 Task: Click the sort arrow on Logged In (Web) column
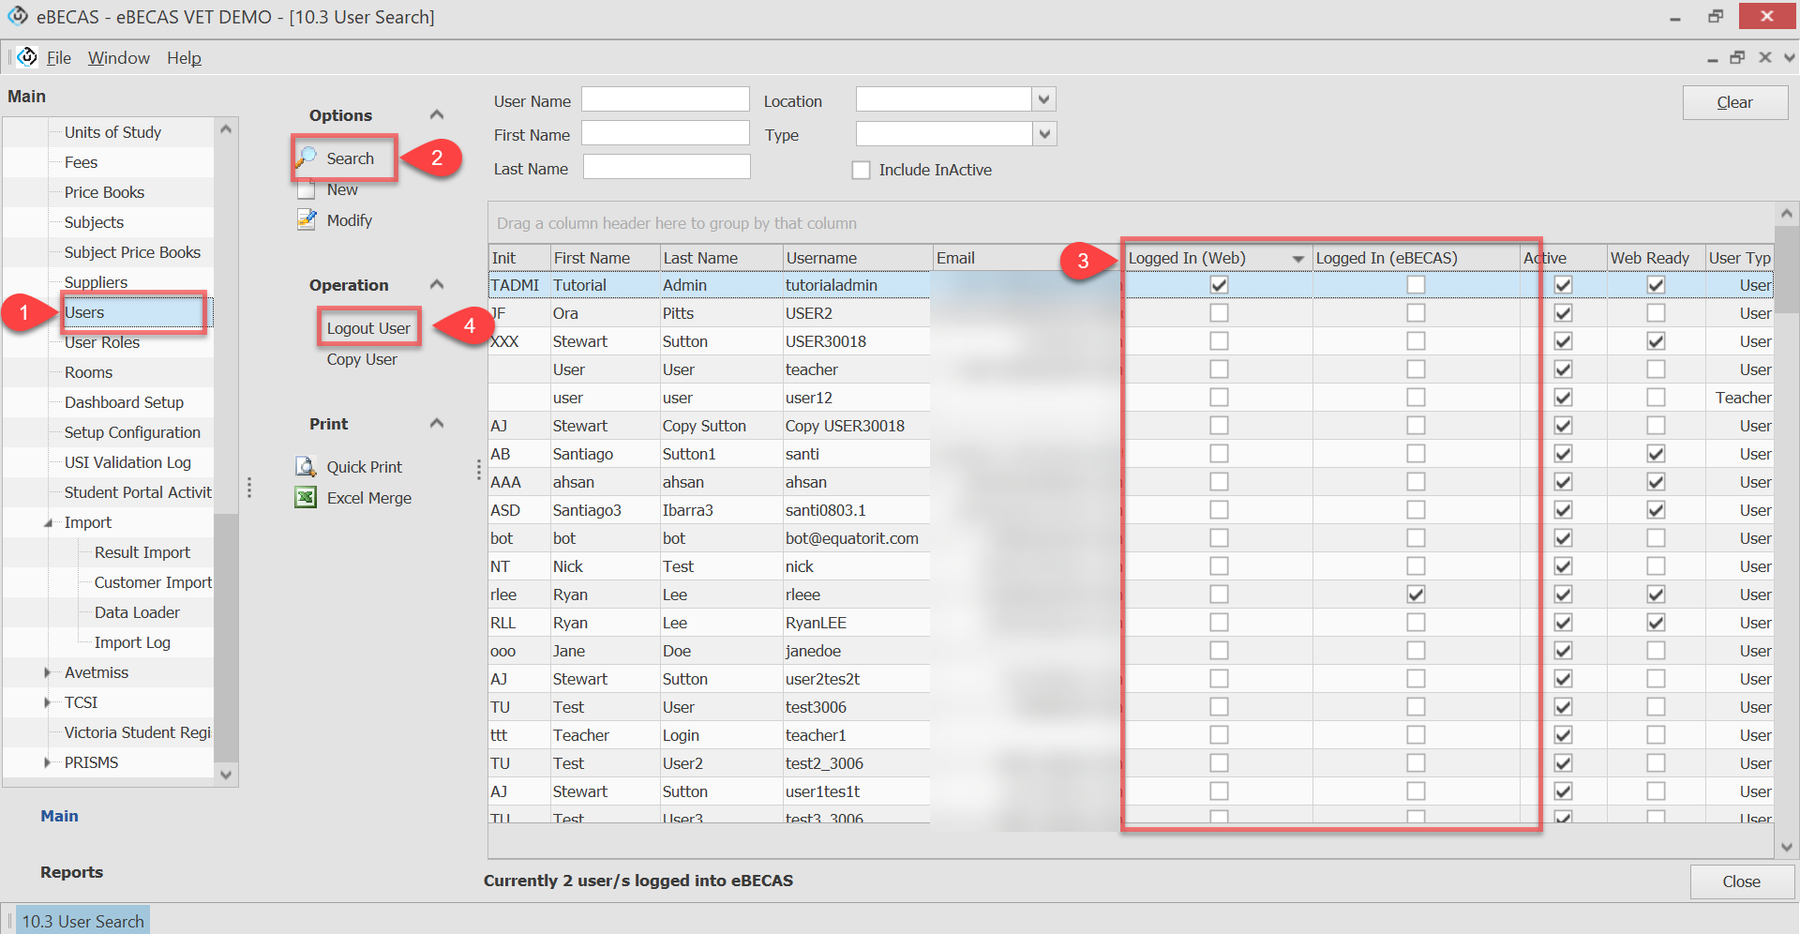(x=1297, y=259)
